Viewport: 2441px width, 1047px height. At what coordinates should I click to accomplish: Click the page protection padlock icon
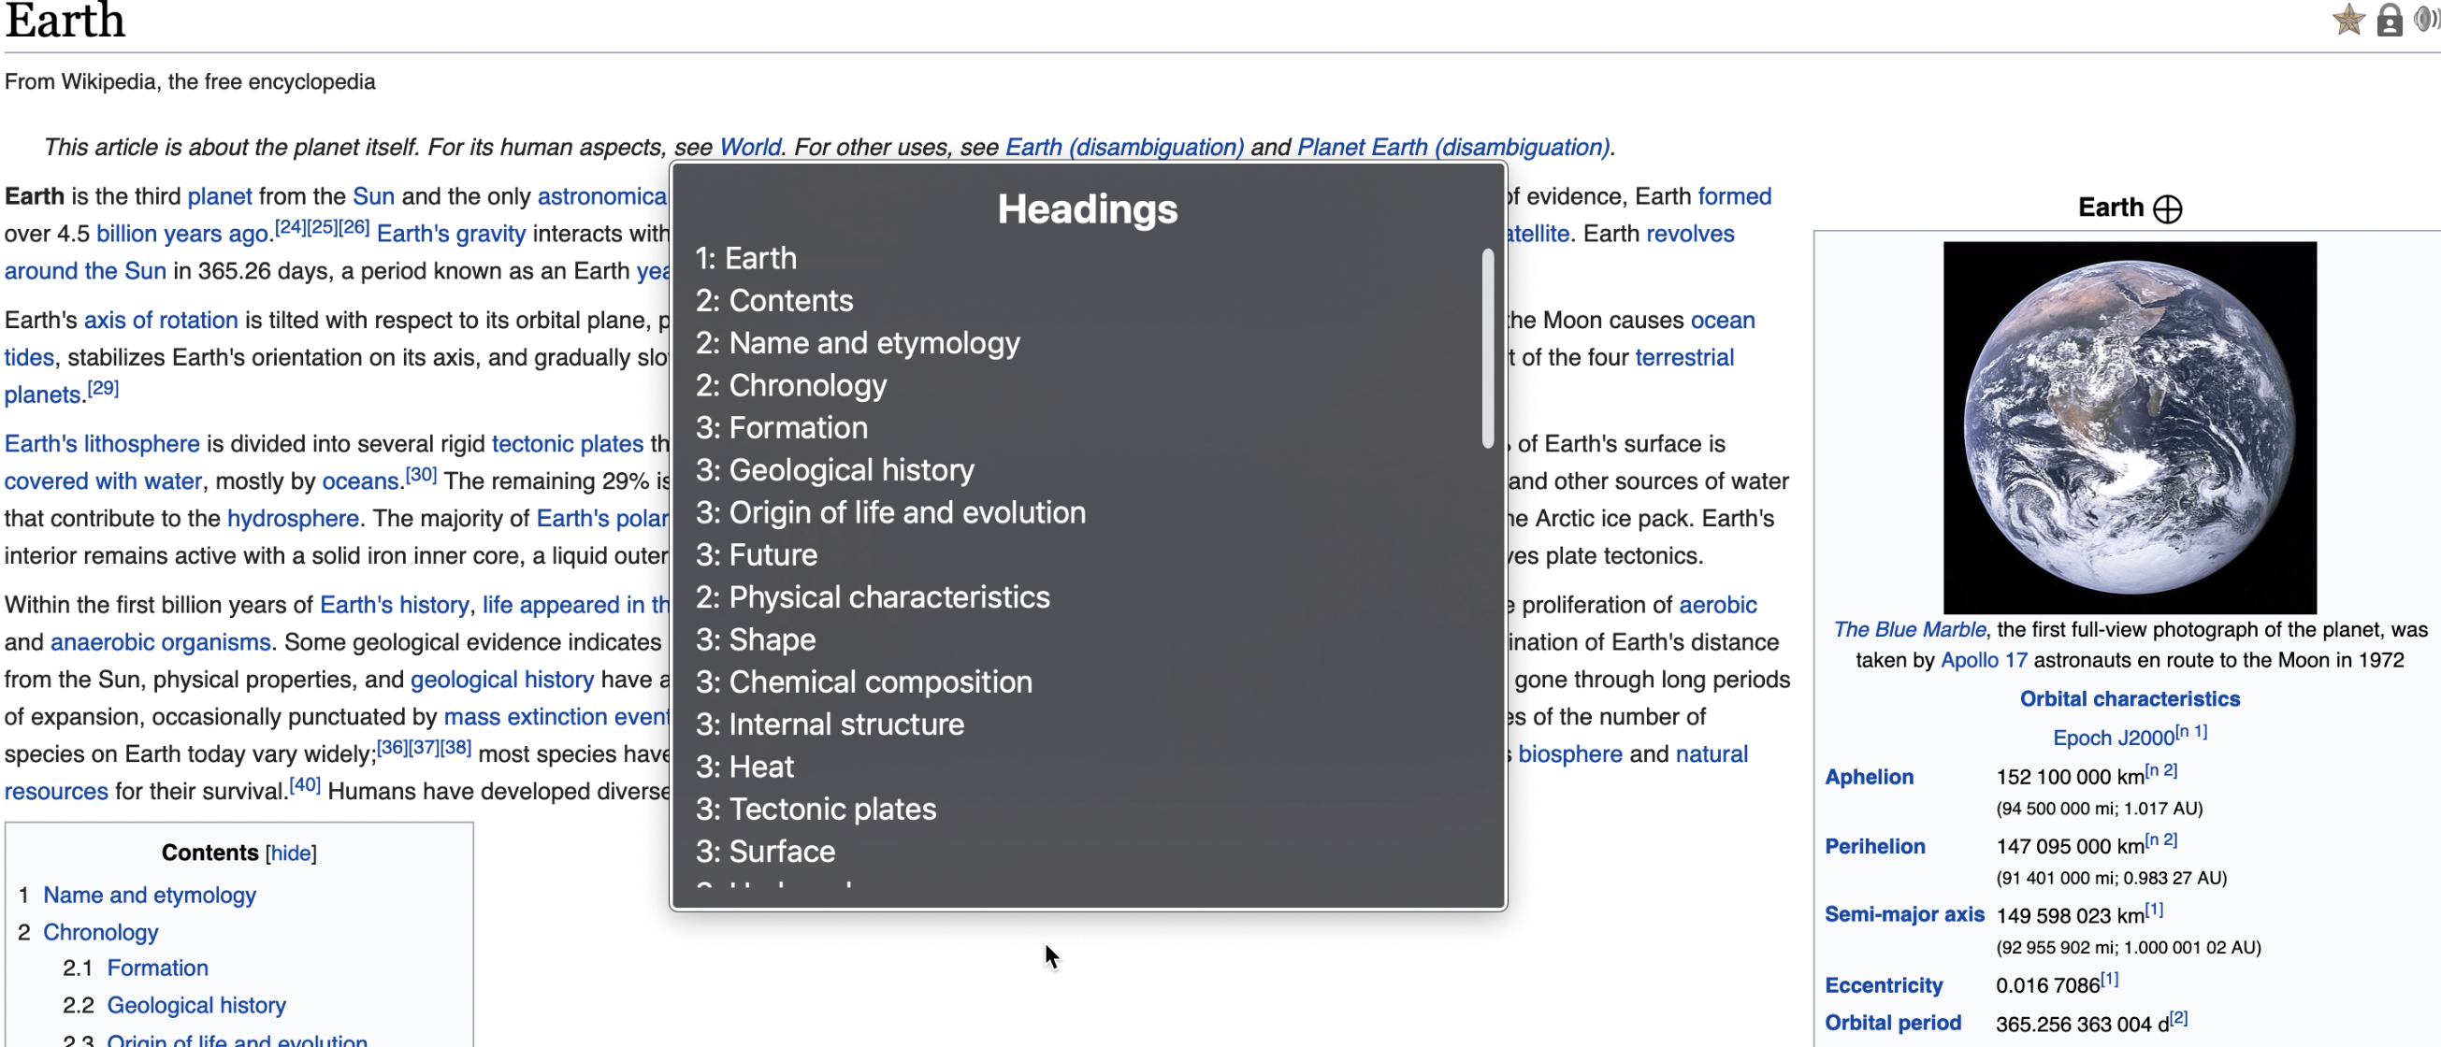point(2390,20)
